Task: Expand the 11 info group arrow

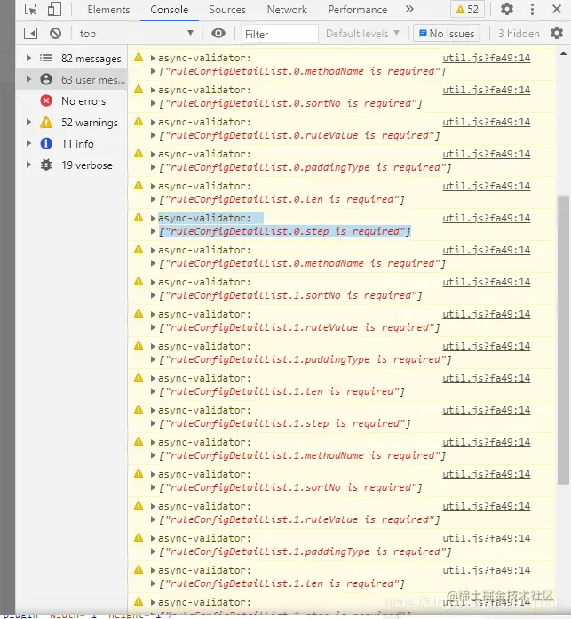Action: pos(28,143)
